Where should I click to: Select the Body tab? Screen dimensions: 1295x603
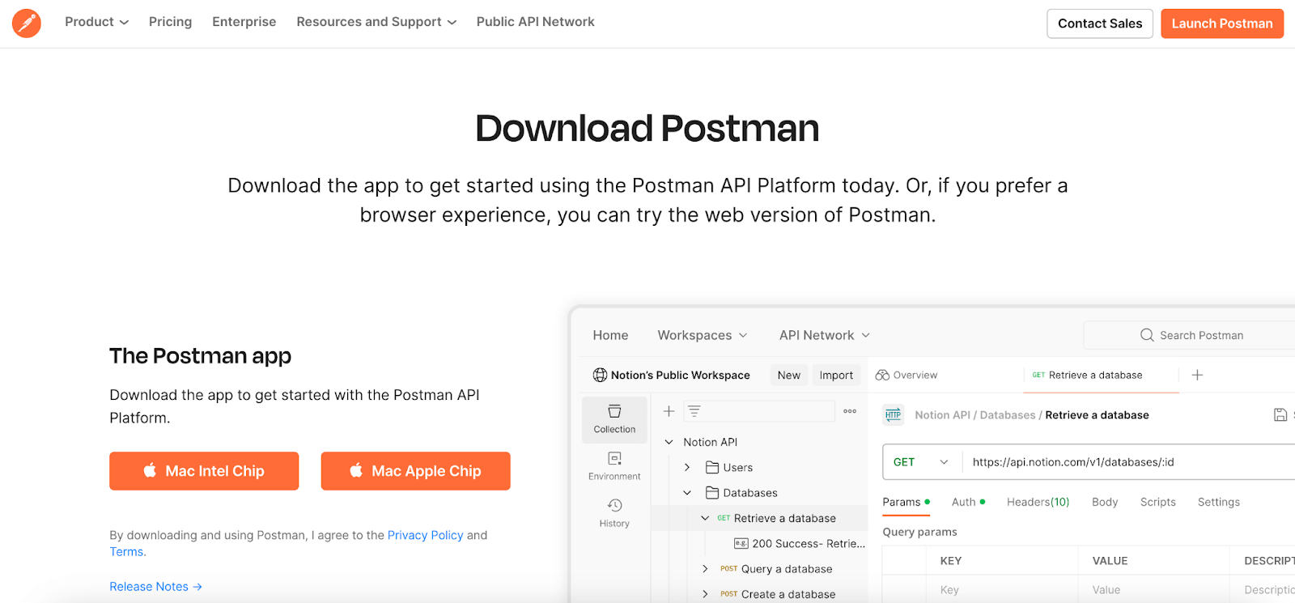pos(1105,502)
